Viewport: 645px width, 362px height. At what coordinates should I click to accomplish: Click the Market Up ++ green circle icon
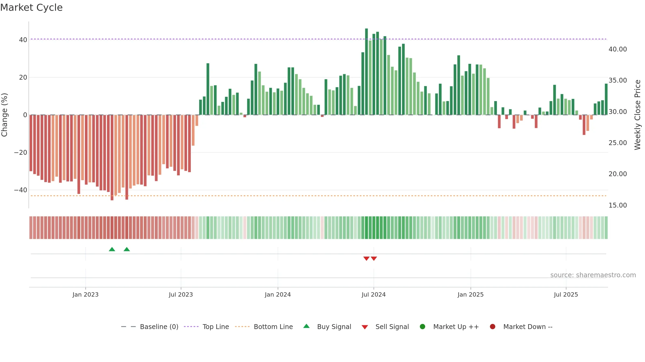click(422, 327)
